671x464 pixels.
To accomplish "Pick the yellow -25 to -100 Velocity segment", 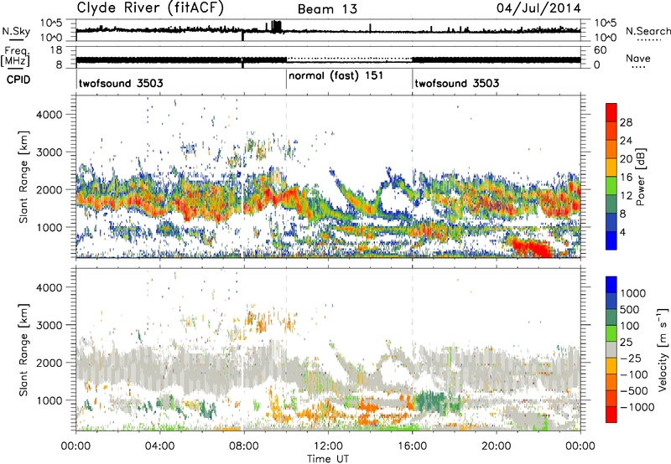I will click(x=611, y=366).
